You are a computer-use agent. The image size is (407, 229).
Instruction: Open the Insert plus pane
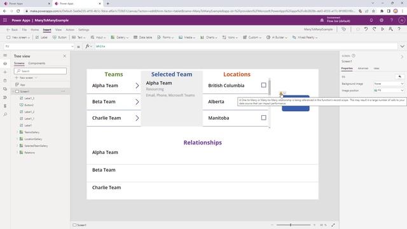click(5, 72)
